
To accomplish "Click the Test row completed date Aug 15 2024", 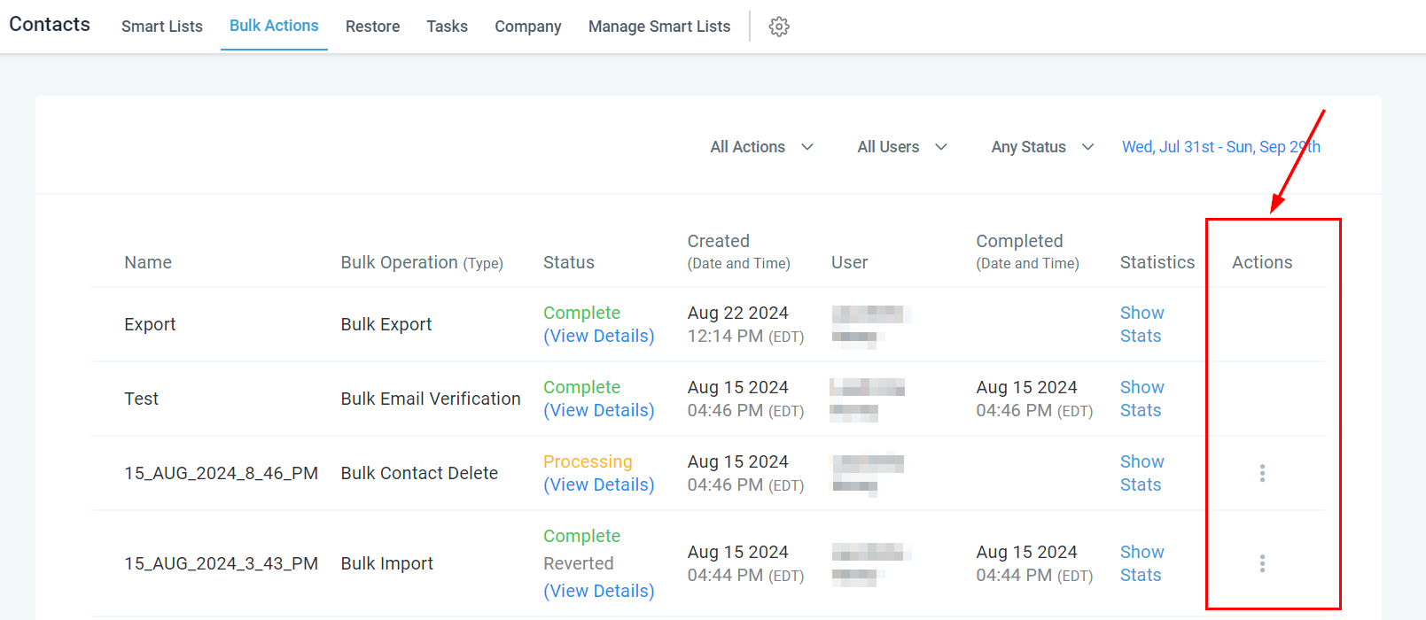I will (x=1026, y=387).
